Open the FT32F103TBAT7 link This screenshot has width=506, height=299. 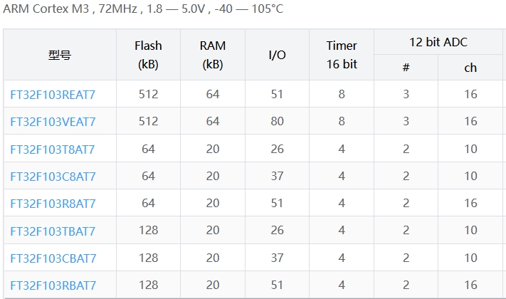(x=52, y=231)
